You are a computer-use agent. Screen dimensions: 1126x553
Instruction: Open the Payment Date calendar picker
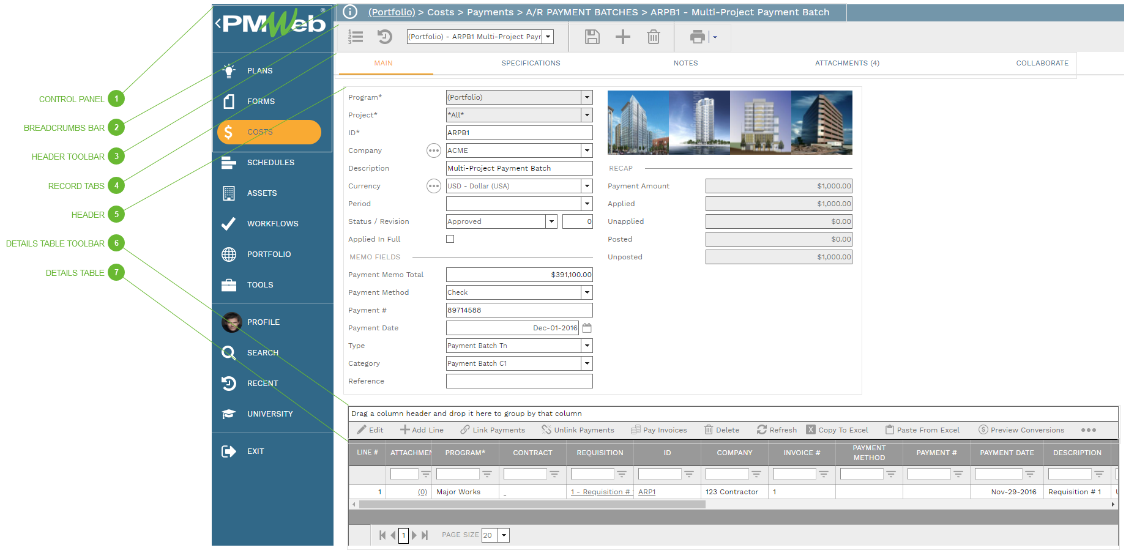587,328
